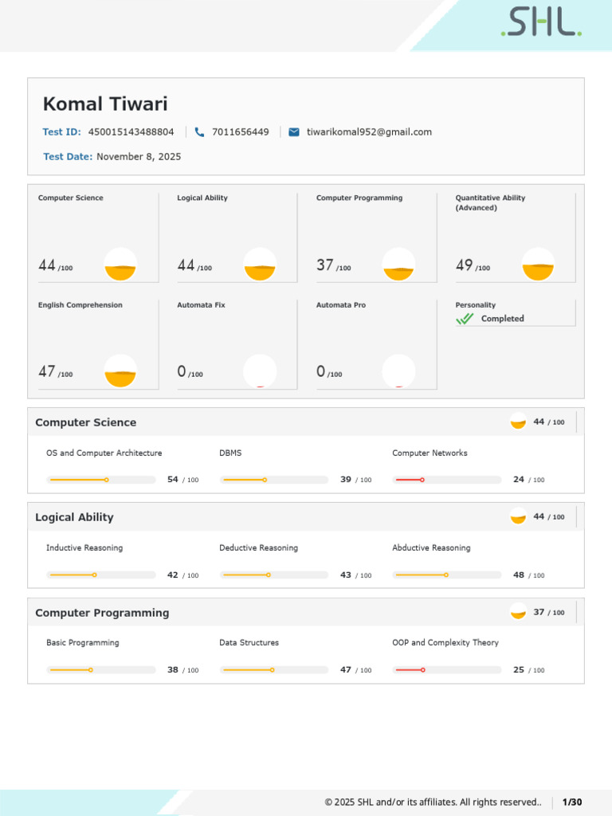Image resolution: width=612 pixels, height=816 pixels.
Task: Click the Test ID number 450015143488804
Action: pos(131,132)
